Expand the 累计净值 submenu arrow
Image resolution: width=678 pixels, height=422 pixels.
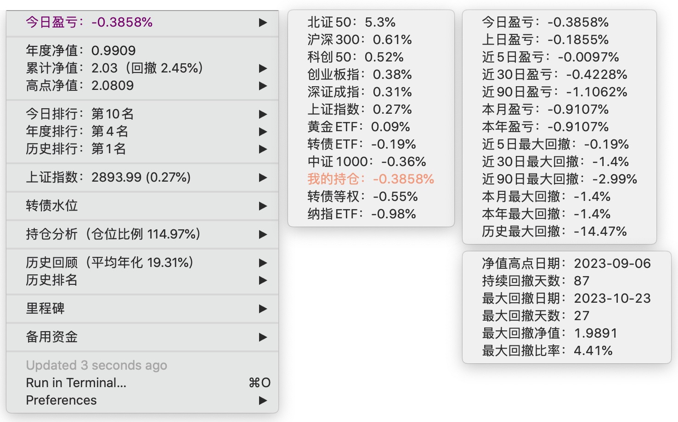click(x=263, y=68)
